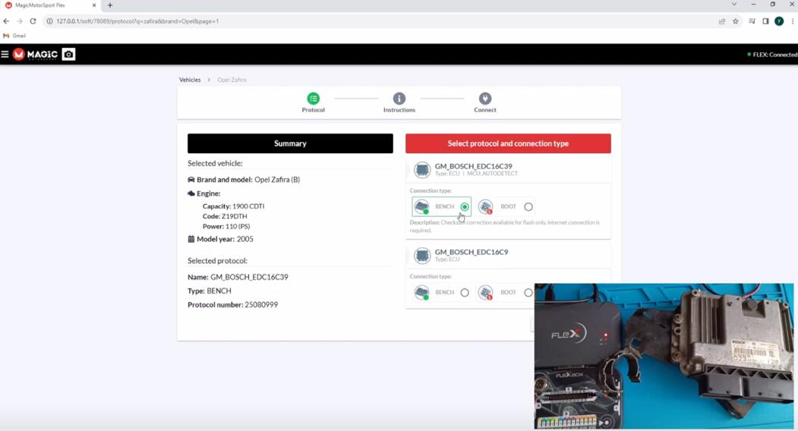Click the ECU bench video thumbnail
Screen dimensions: 798x431
(664, 356)
